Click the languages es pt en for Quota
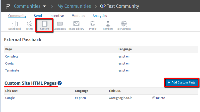The image size is (200, 112). click(x=124, y=63)
